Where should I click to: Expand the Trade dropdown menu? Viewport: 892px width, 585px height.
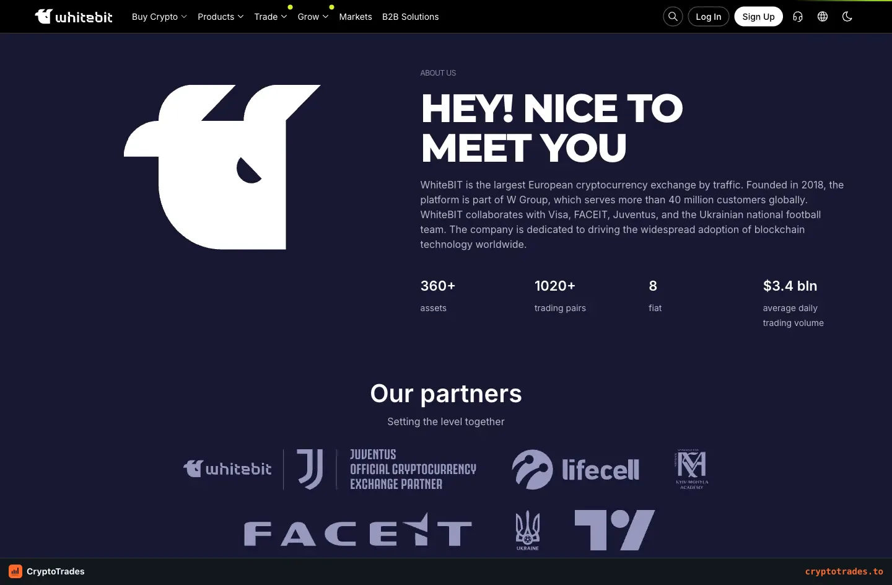271,17
